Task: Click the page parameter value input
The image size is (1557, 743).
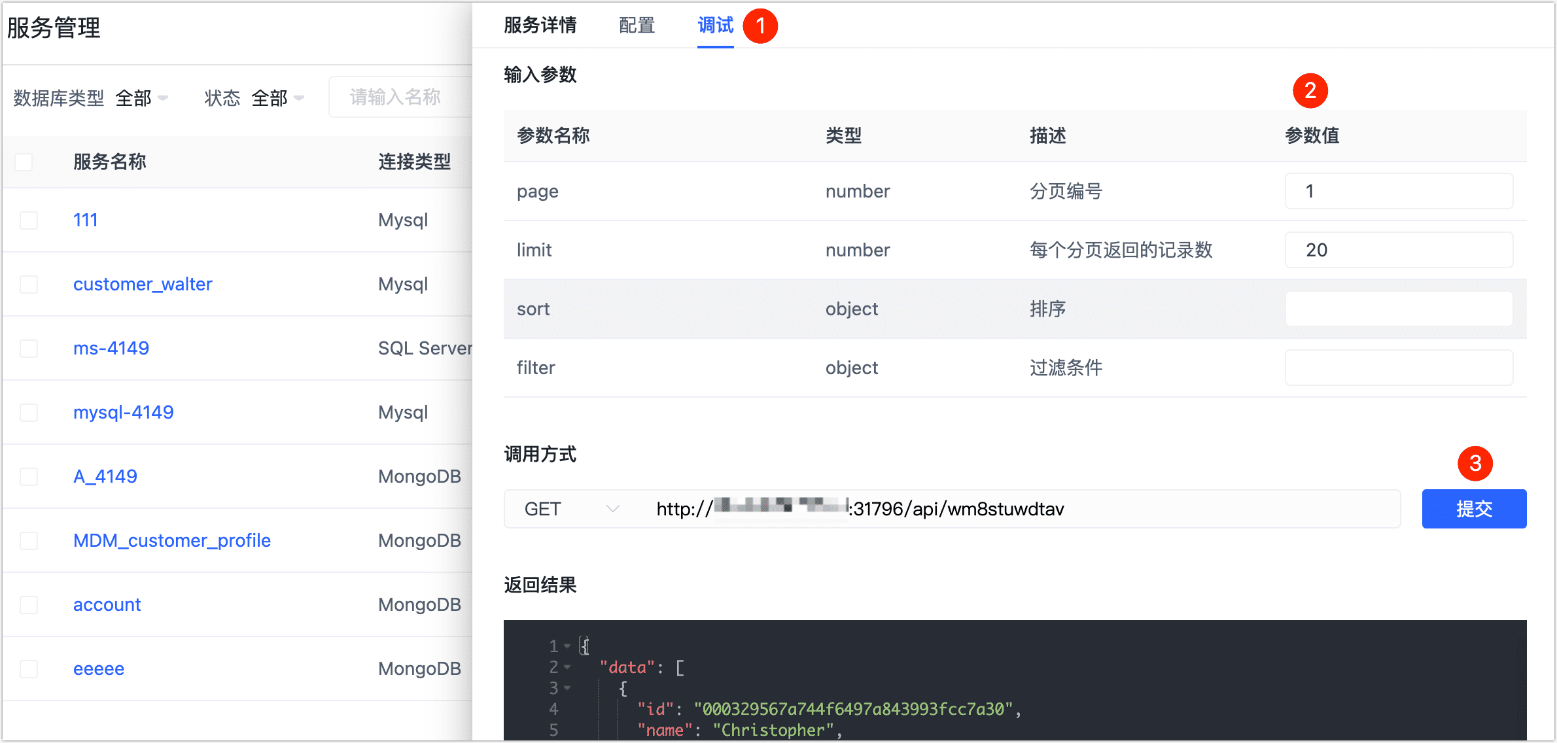Action: (1398, 191)
